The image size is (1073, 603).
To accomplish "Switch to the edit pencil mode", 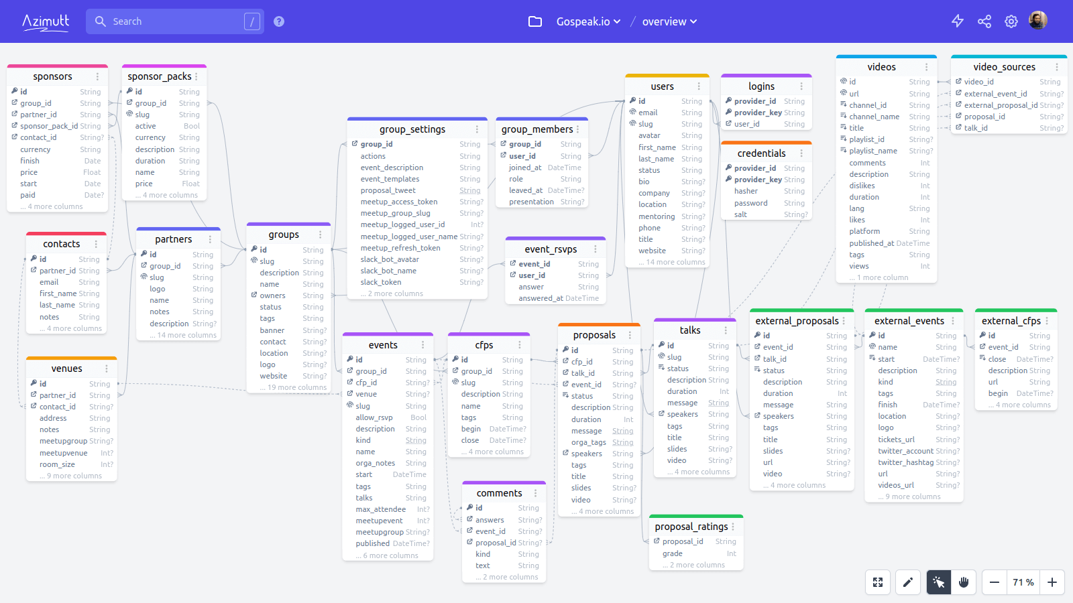I will coord(908,582).
